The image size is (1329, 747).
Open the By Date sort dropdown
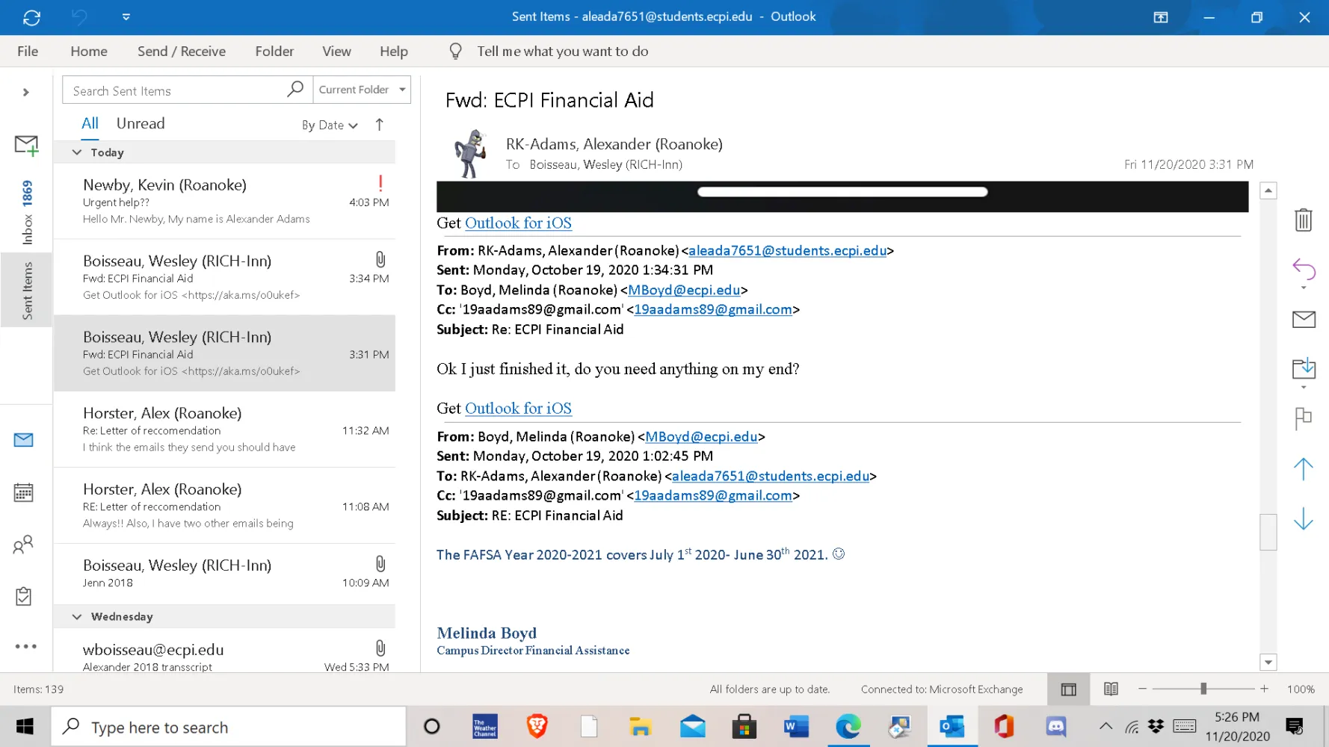pyautogui.click(x=330, y=125)
